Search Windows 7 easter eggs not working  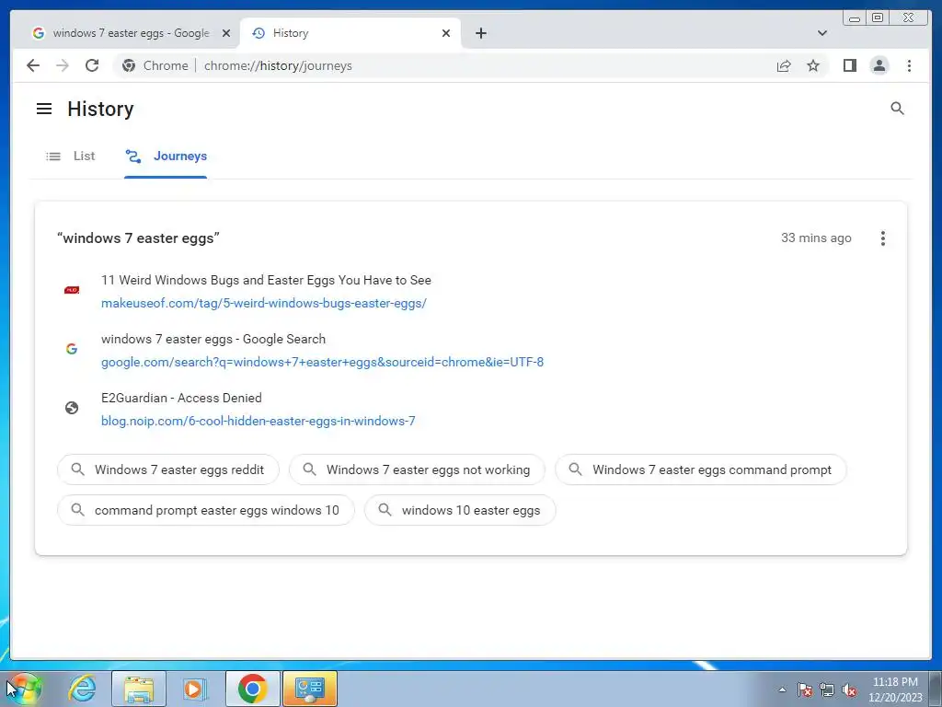[417, 469]
